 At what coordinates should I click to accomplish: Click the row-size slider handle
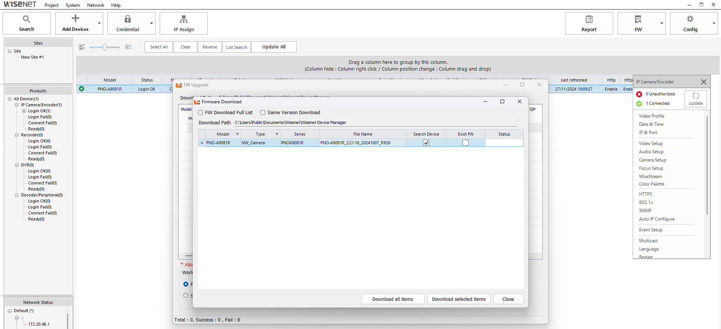pos(105,47)
